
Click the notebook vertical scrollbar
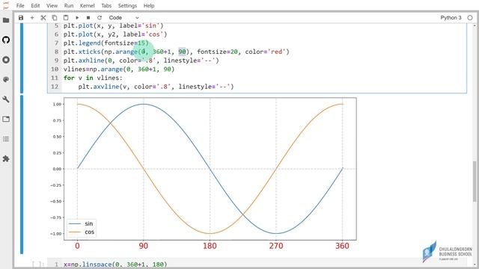tap(475, 181)
